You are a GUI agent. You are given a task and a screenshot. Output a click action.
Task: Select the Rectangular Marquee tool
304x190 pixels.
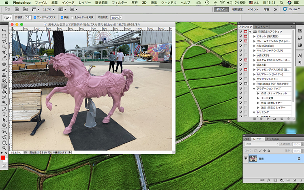(x=4, y=36)
